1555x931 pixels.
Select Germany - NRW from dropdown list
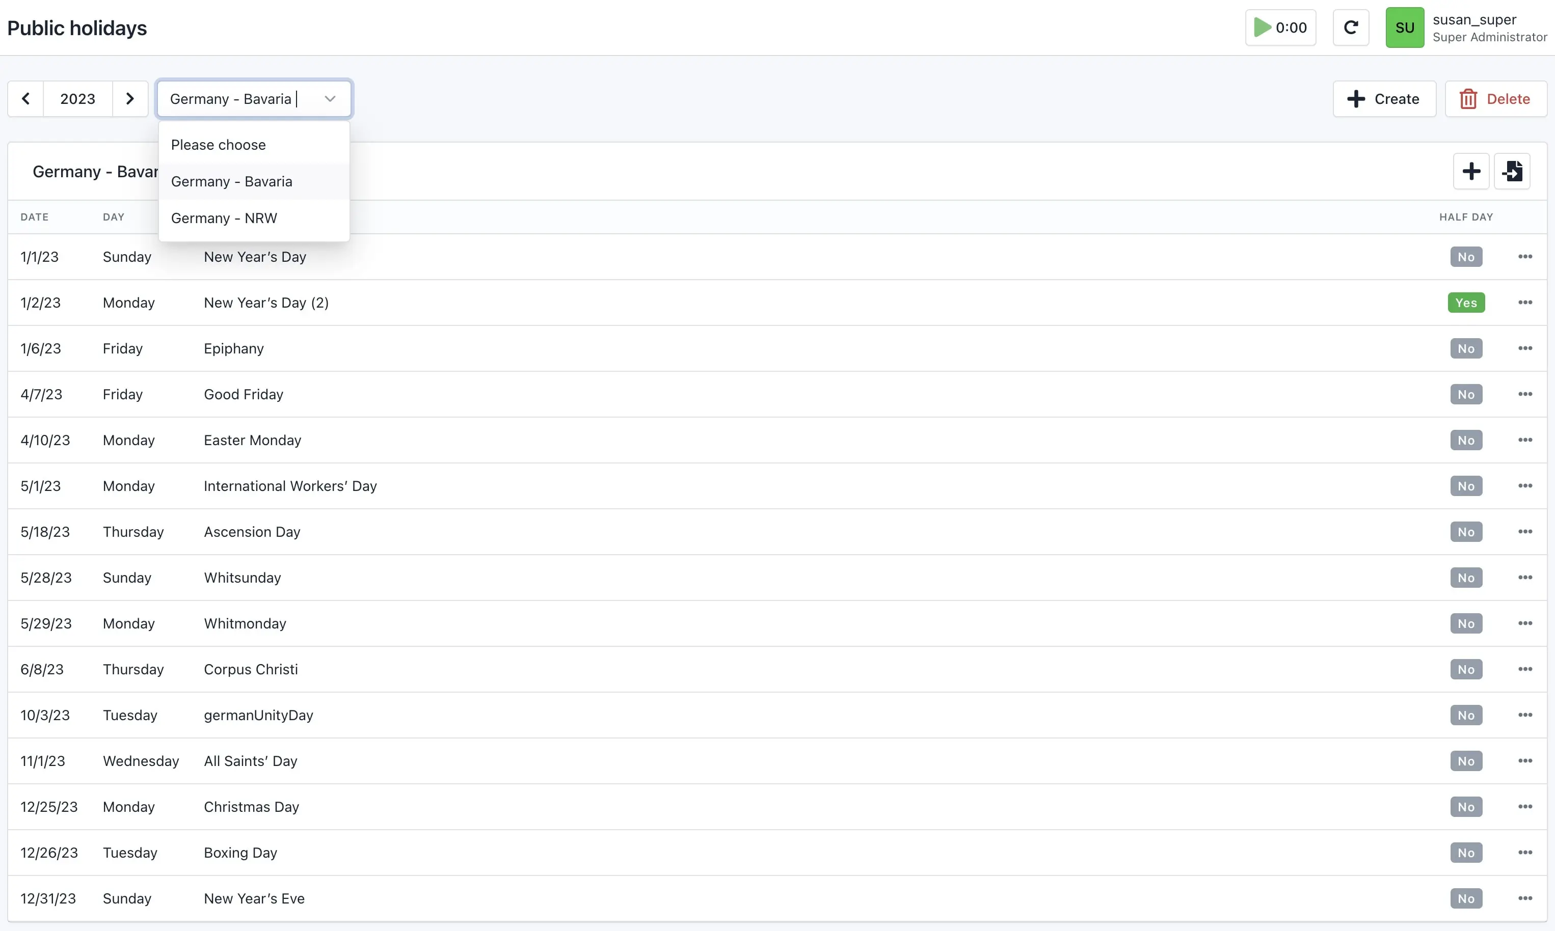tap(224, 218)
